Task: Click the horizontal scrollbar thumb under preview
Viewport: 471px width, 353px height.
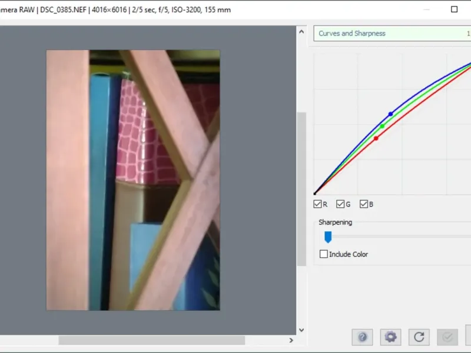Action: click(151, 340)
